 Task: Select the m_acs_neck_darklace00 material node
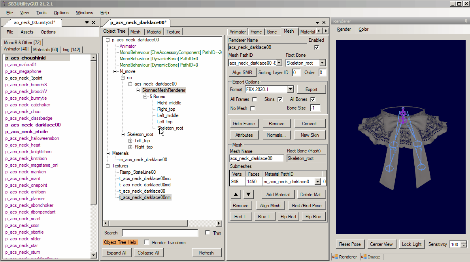point(143,160)
